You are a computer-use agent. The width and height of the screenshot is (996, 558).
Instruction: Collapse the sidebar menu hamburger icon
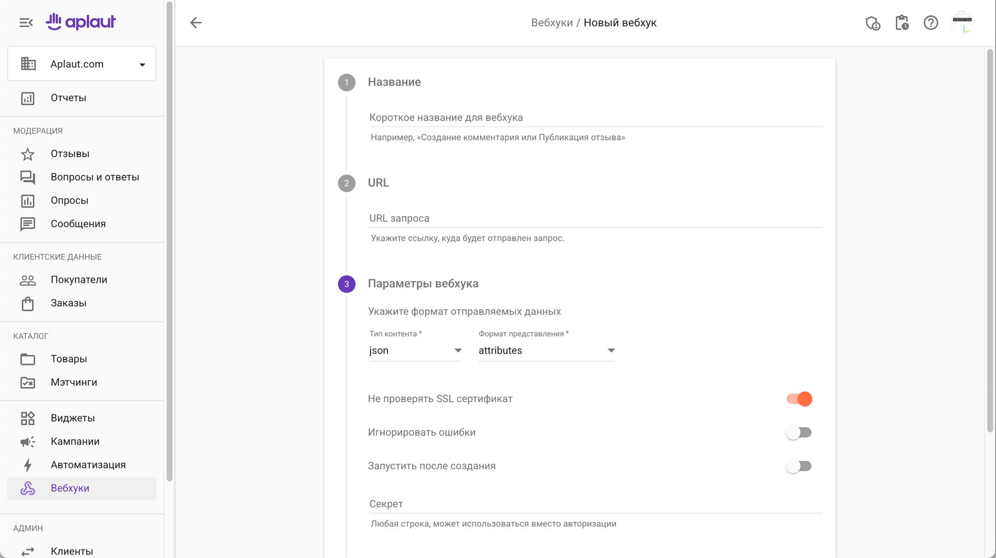coord(26,22)
